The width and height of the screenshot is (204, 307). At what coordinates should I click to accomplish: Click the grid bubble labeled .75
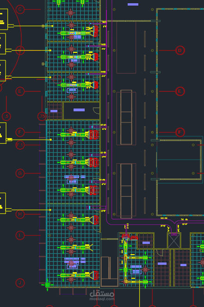(x=42, y=116)
